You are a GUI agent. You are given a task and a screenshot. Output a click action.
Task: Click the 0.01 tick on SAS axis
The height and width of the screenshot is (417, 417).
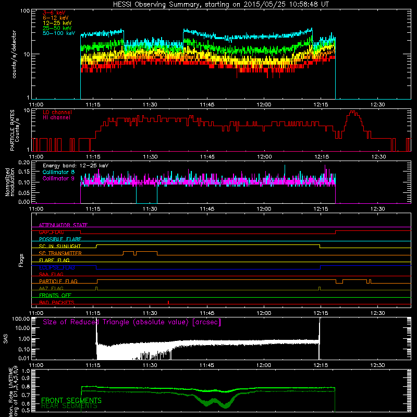click(x=24, y=358)
